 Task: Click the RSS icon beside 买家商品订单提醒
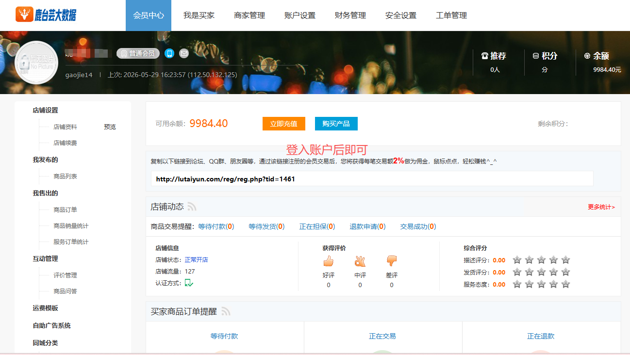(x=226, y=311)
